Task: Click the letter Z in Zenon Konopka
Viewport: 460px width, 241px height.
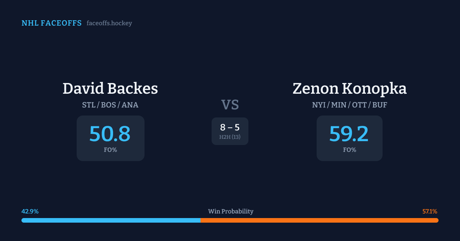Action: (298, 89)
